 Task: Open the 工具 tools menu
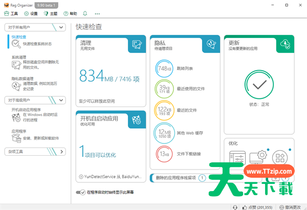[x=11, y=13]
